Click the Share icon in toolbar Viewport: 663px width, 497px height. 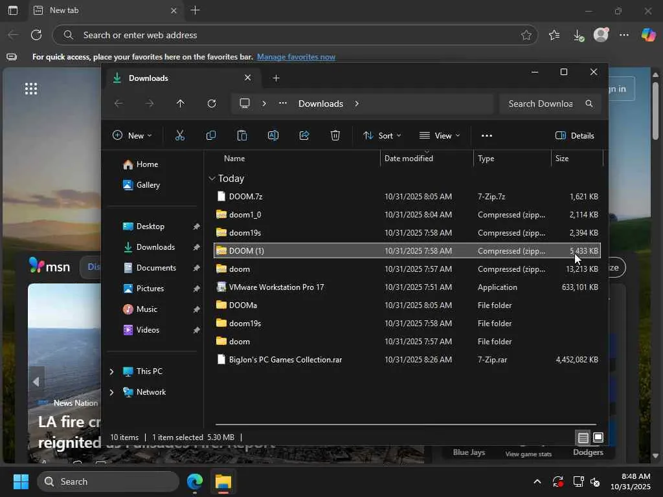[x=304, y=135]
